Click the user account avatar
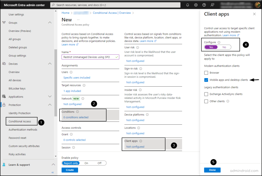The width and height of the screenshot is (262, 176). click(257, 5)
